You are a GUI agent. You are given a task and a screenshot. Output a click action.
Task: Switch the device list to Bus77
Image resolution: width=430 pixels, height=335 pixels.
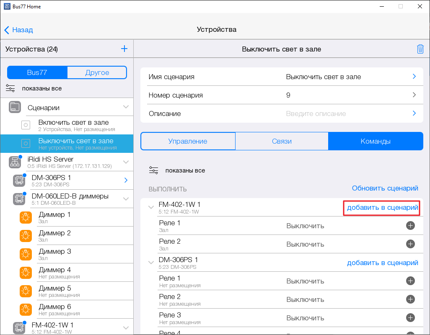pyautogui.click(x=37, y=72)
